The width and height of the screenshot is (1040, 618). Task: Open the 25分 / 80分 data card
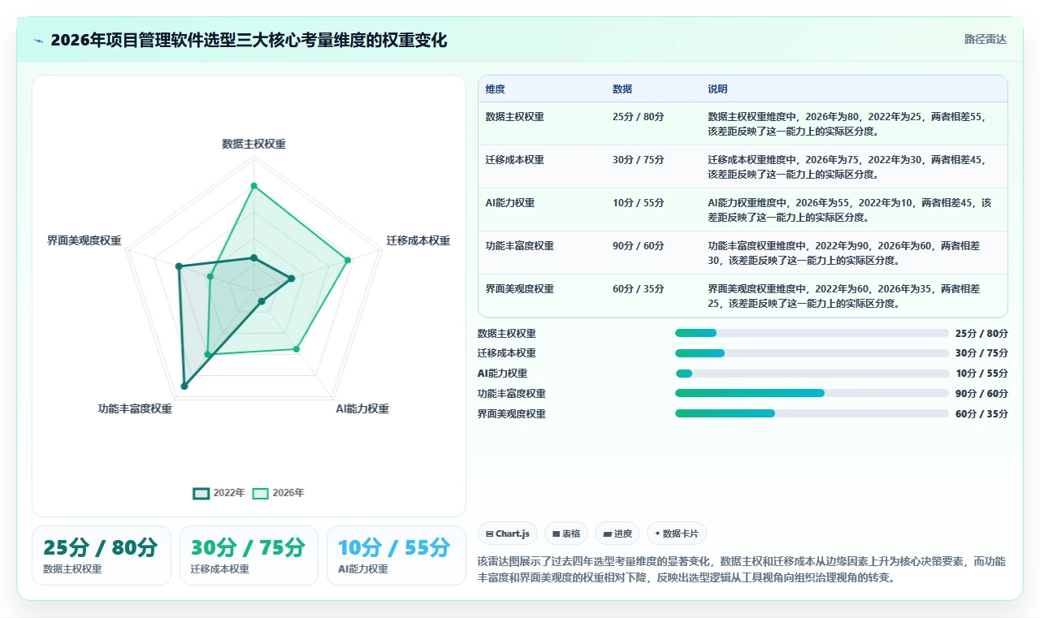pyautogui.click(x=101, y=555)
